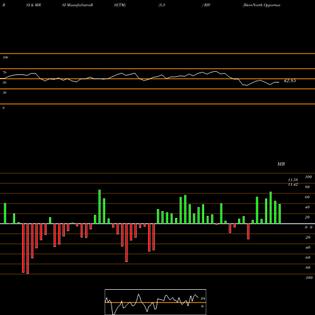Click the value -6 in mini chart

[202, 306]
